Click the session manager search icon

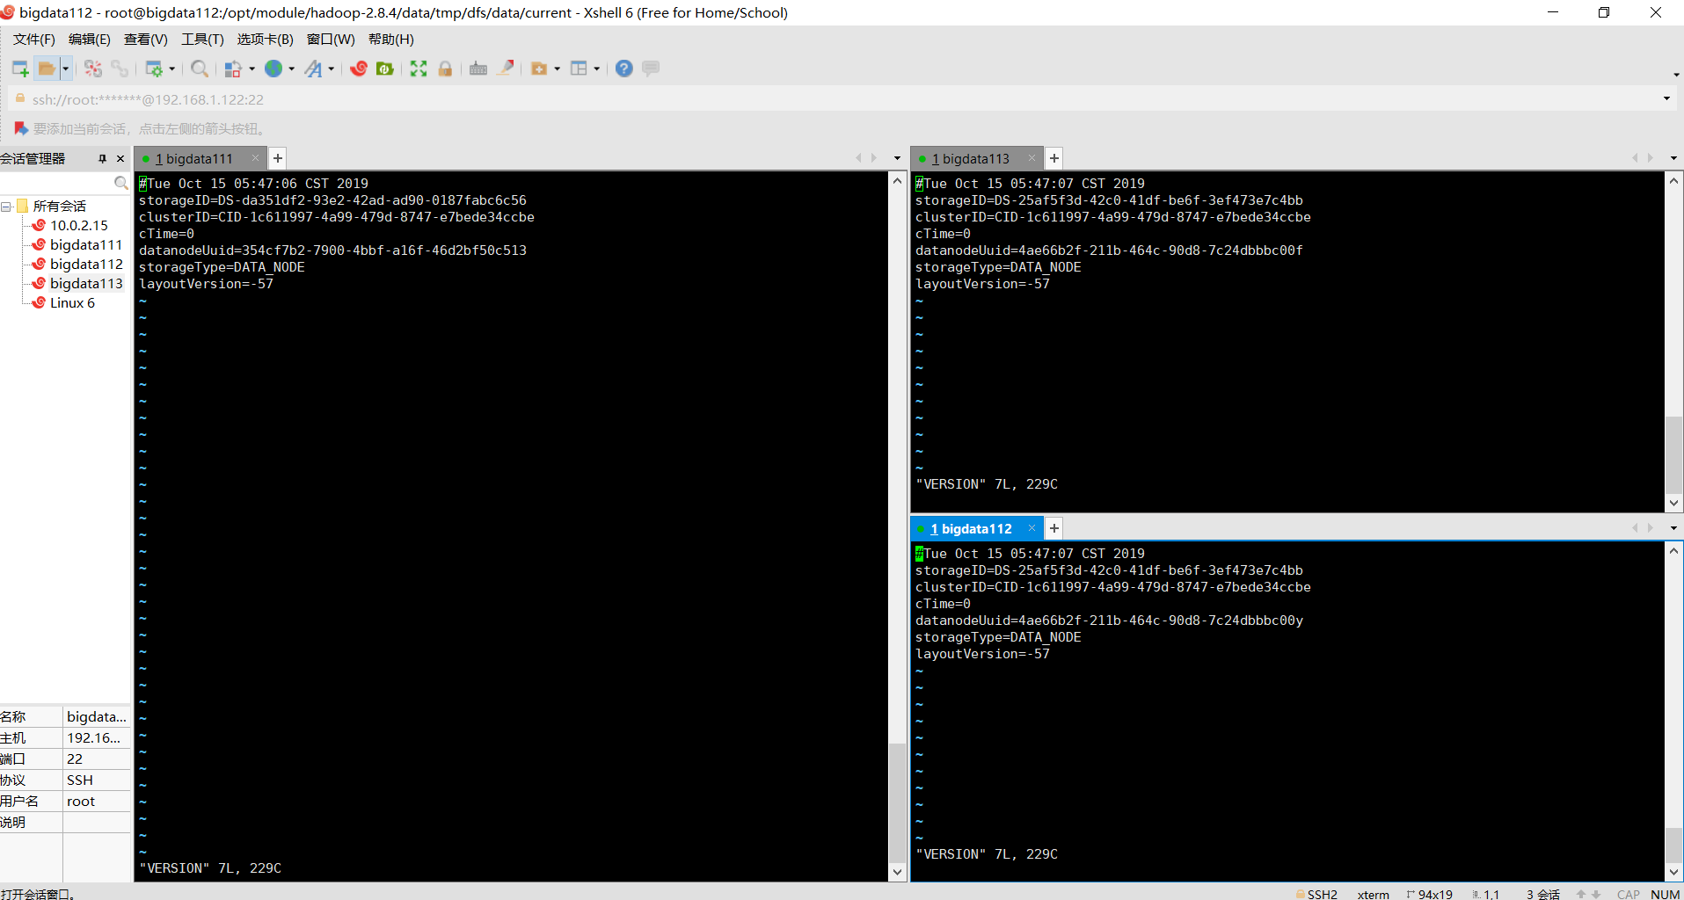(120, 183)
